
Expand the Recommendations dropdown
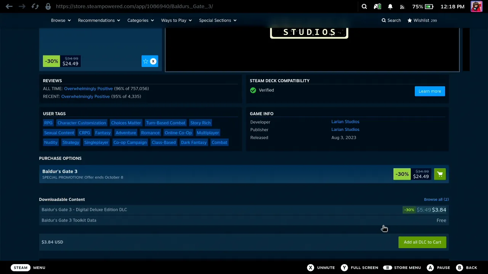(x=99, y=21)
